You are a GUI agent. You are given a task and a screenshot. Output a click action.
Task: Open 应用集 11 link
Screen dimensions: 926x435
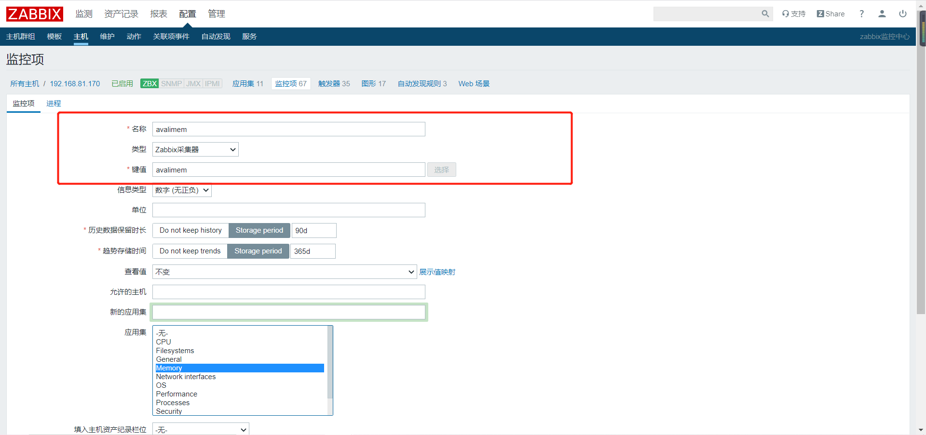click(248, 84)
